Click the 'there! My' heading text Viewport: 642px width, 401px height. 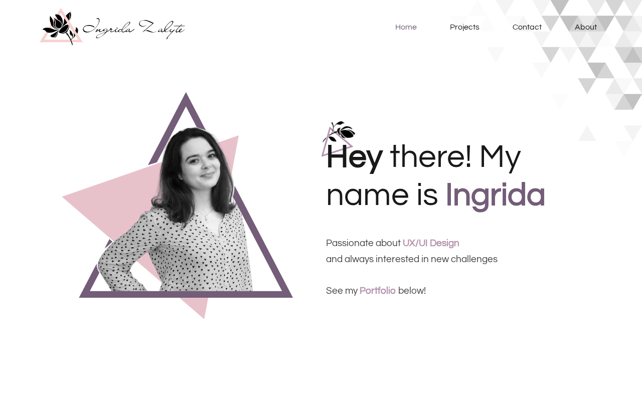pyautogui.click(x=455, y=157)
